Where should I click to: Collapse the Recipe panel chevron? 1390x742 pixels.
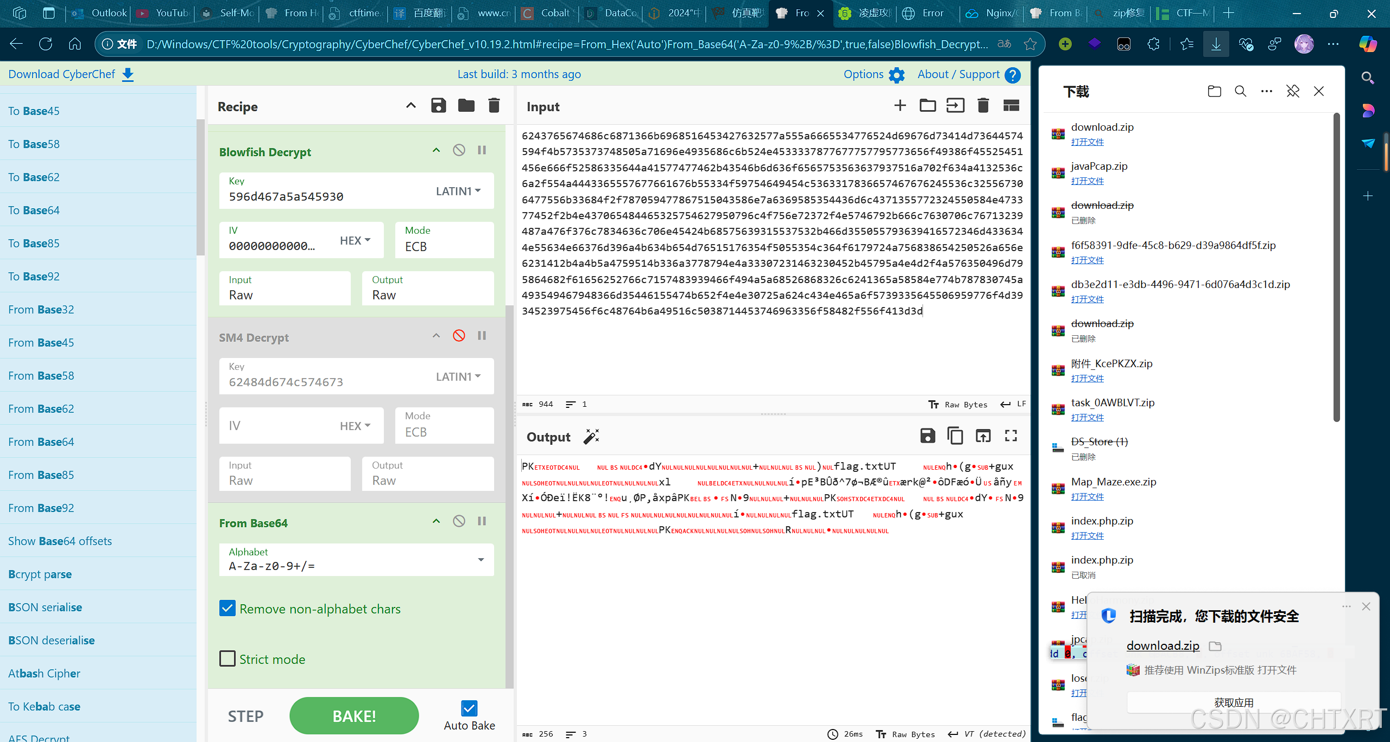[x=411, y=106]
